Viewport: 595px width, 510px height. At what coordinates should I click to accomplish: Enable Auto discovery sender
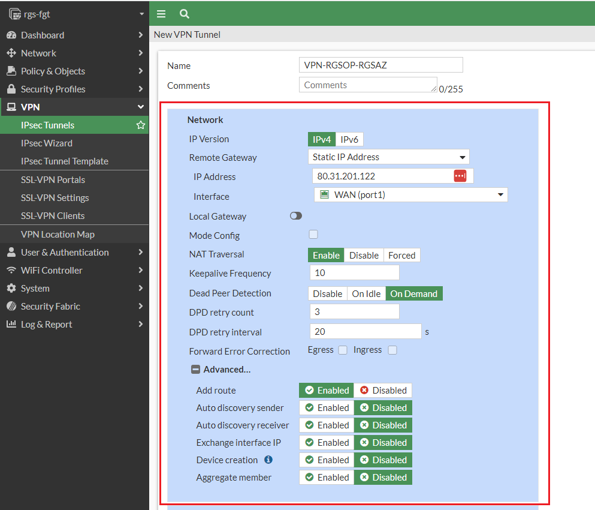pos(326,407)
